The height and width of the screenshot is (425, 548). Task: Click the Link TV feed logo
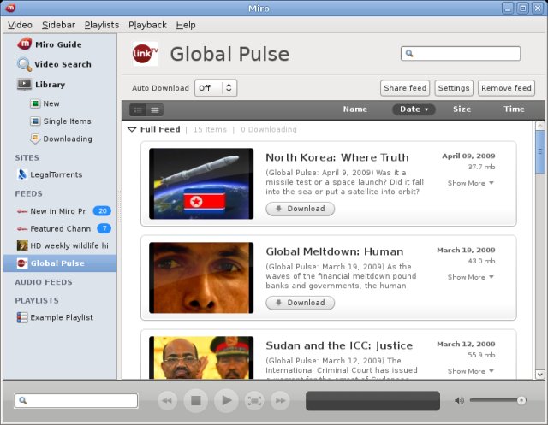click(x=145, y=54)
